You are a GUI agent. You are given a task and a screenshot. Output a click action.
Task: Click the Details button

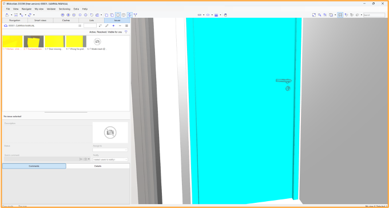point(98,166)
